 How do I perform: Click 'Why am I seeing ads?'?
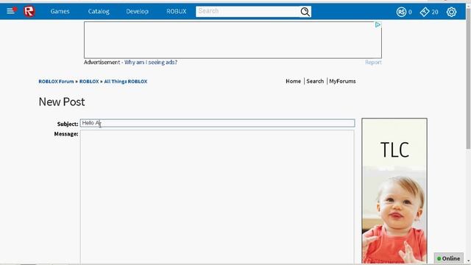point(151,62)
